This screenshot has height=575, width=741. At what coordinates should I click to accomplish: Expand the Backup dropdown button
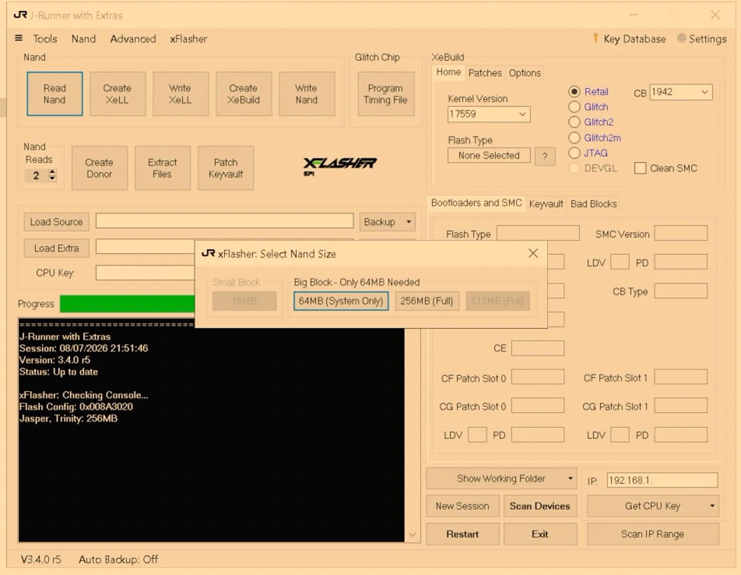tap(409, 222)
